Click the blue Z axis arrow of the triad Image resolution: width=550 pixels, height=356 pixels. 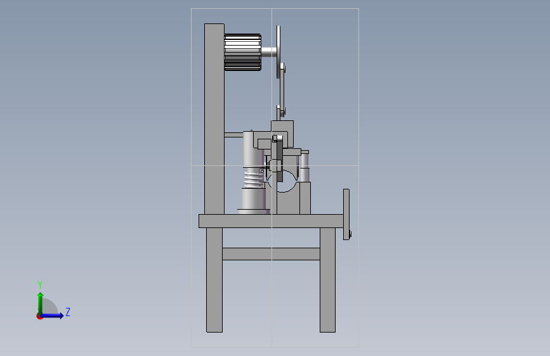[x=53, y=315]
